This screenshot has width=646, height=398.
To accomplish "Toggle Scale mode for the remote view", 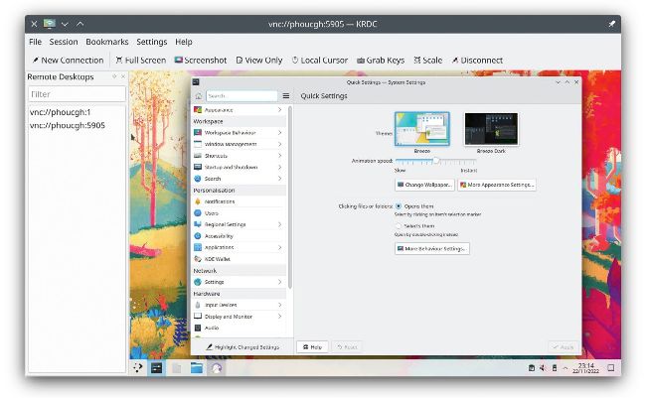I will [427, 60].
